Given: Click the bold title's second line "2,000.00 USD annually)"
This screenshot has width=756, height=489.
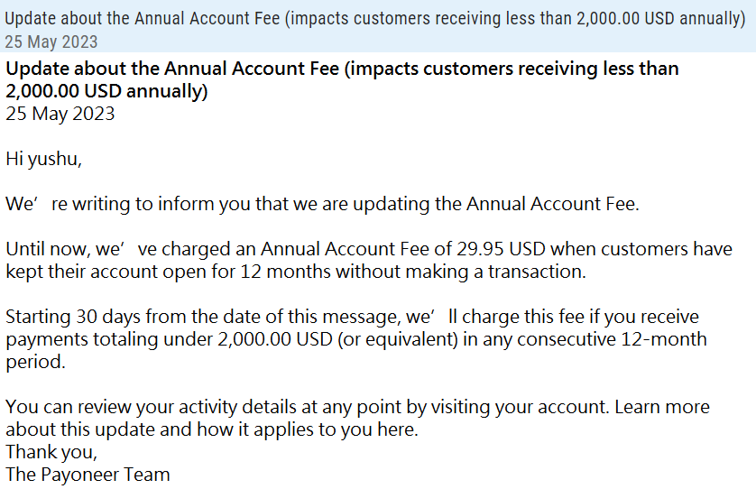Looking at the screenshot, I should [x=106, y=90].
